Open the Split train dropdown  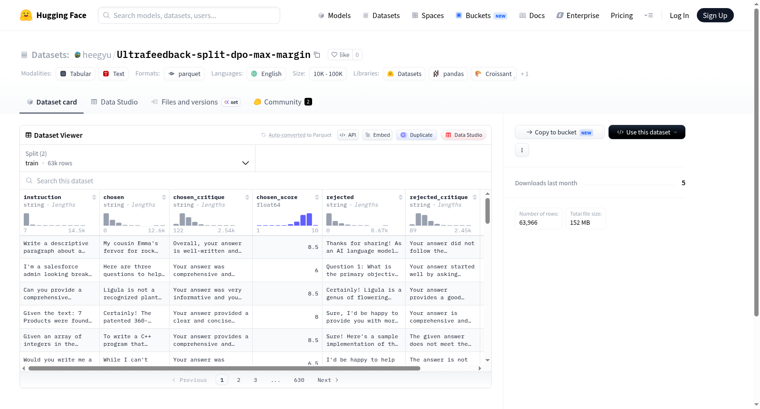(138, 158)
